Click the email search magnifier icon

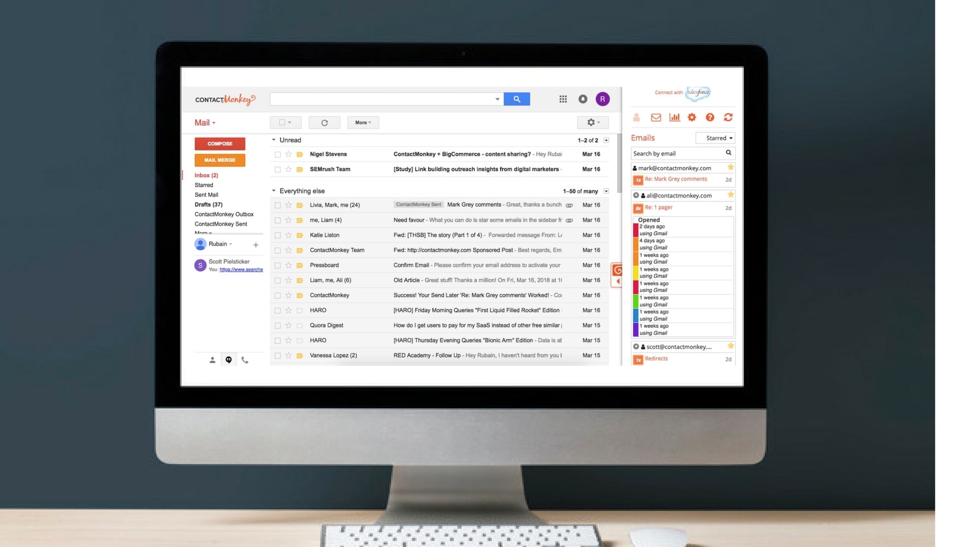pos(730,153)
